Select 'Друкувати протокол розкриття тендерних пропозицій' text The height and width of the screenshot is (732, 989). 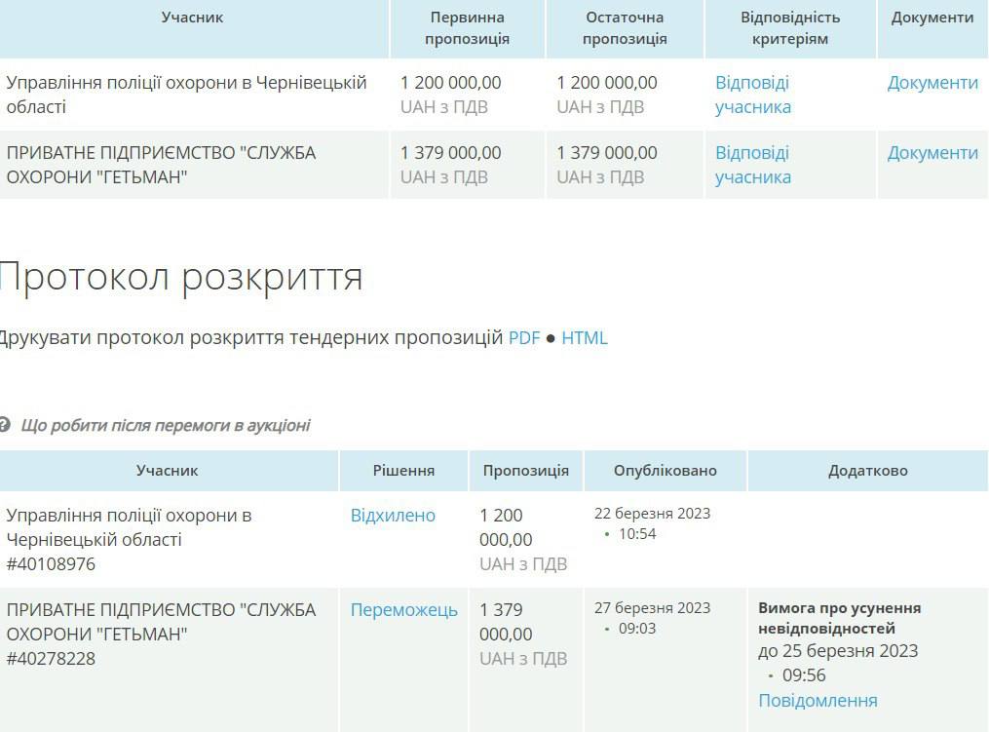click(x=250, y=338)
